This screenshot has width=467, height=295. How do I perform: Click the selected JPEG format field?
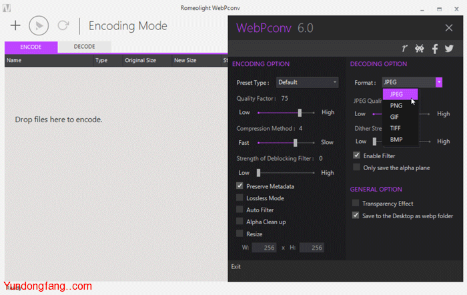click(408, 82)
